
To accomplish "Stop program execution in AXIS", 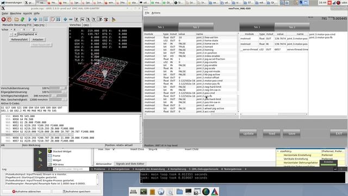I will coord(46,20).
